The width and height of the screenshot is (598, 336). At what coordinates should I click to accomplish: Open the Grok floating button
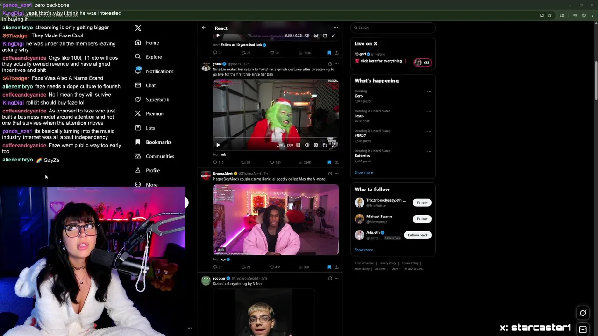[583, 313]
